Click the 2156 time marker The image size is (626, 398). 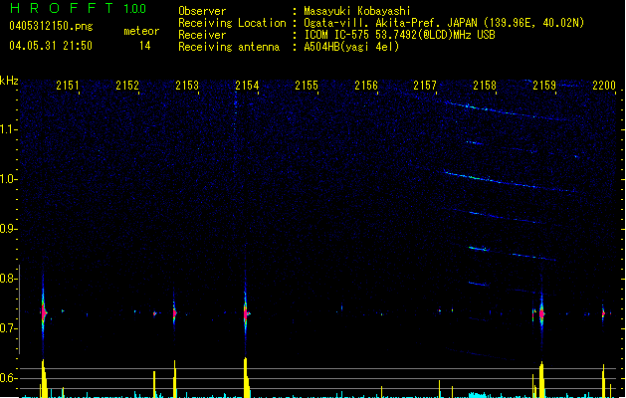pos(366,86)
